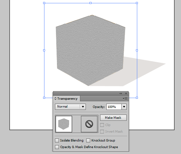Click the Opacity 100% input field

114,107
